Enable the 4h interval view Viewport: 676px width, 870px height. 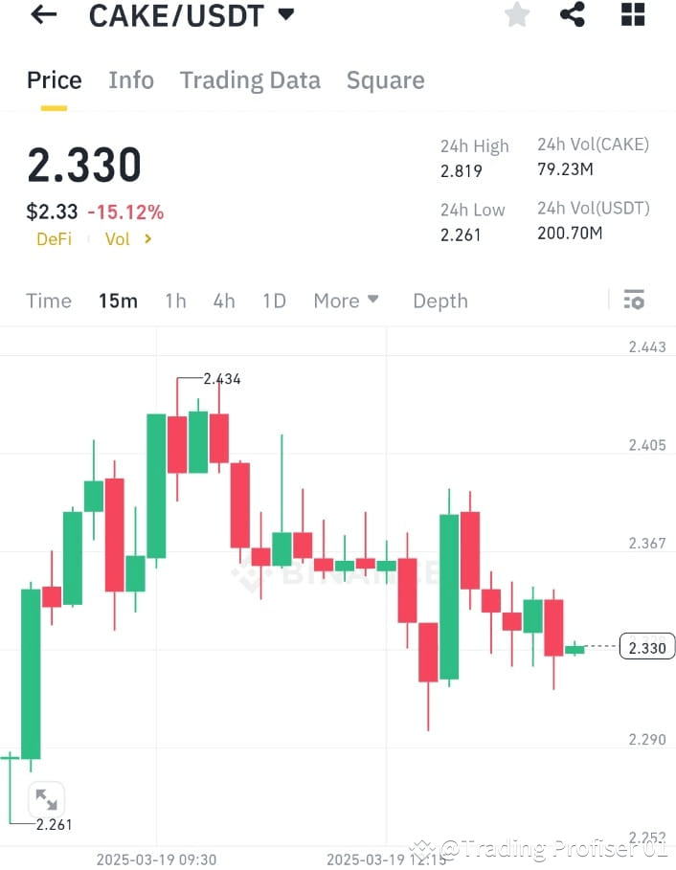(223, 300)
